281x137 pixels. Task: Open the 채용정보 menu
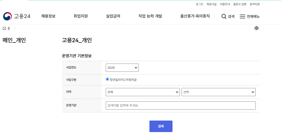48,16
